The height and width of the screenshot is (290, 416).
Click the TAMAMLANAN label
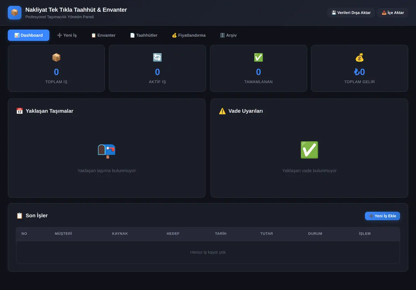pos(259,82)
